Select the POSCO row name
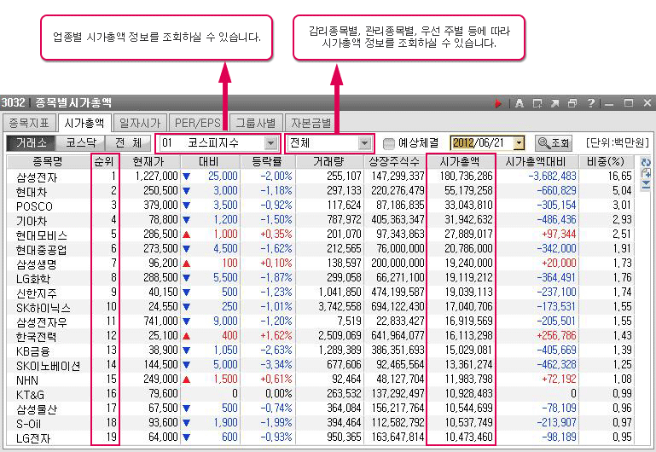Viewport: 656px width, 452px height. coord(34,206)
